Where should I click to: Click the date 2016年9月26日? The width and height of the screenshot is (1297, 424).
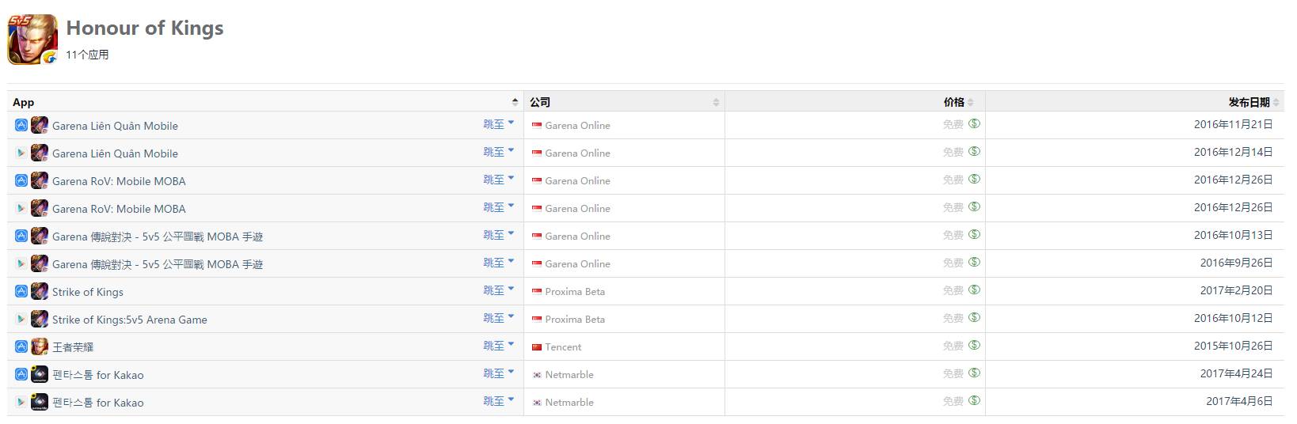pos(1237,263)
